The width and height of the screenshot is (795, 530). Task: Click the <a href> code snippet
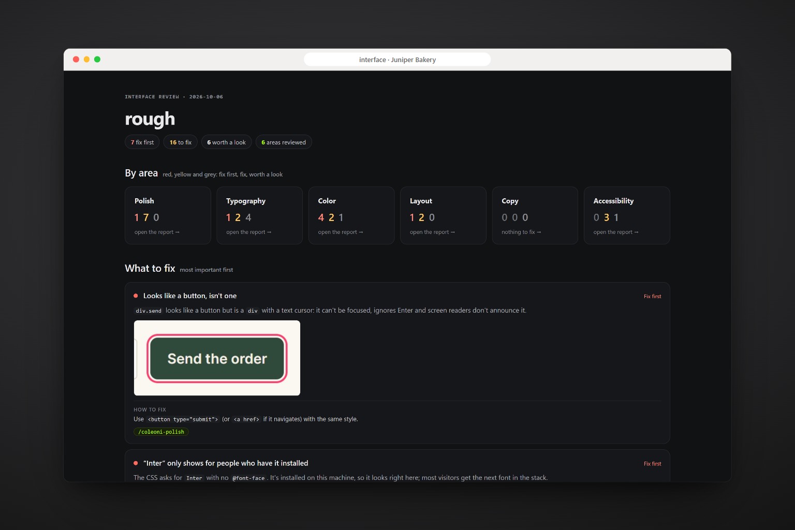[x=246, y=419]
